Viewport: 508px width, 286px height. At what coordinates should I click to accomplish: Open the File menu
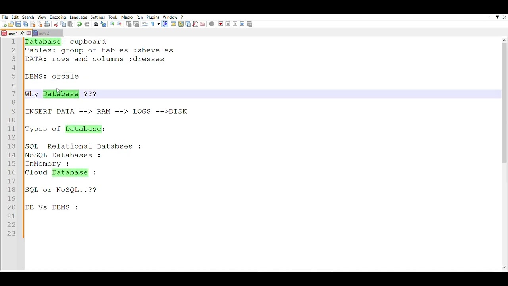[x=5, y=17]
